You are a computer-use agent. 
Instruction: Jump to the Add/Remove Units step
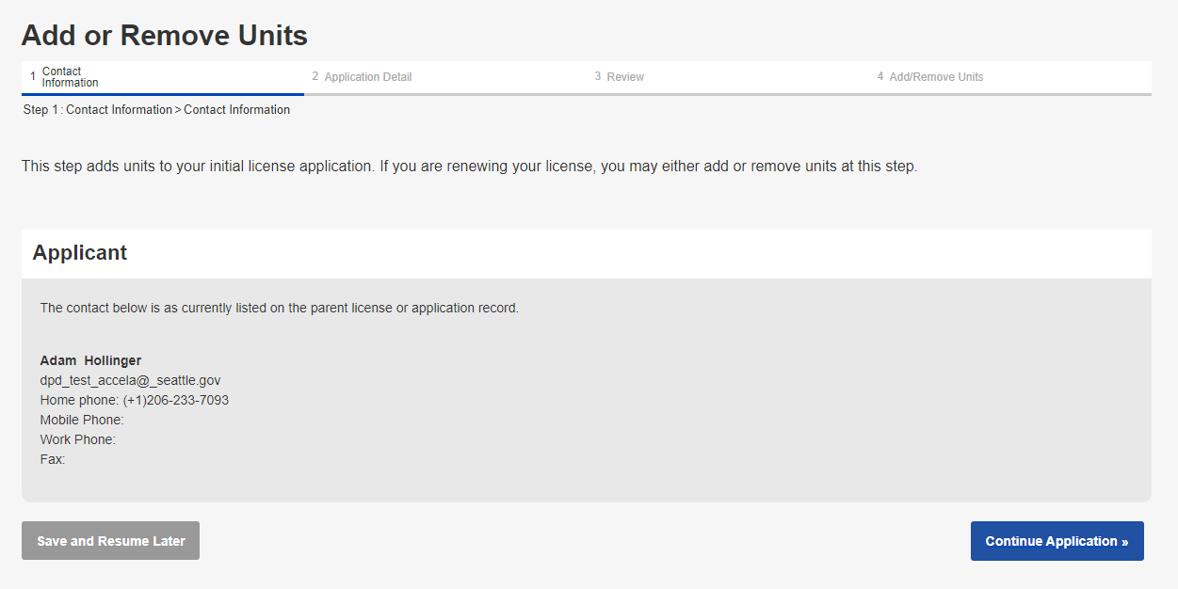tap(935, 77)
